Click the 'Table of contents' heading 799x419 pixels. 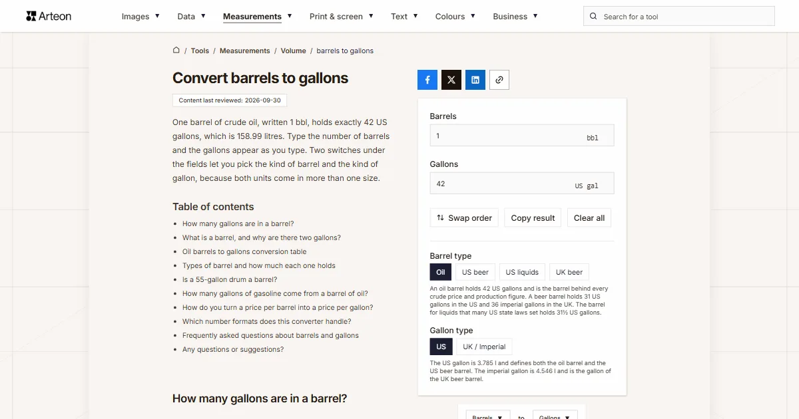pos(213,207)
